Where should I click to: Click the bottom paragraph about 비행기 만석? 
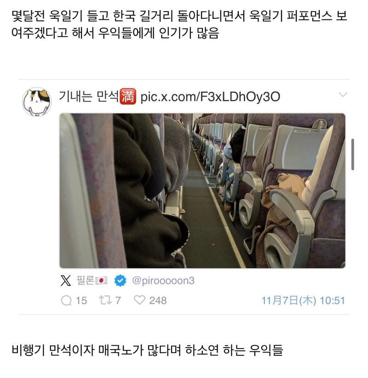pos(147,350)
